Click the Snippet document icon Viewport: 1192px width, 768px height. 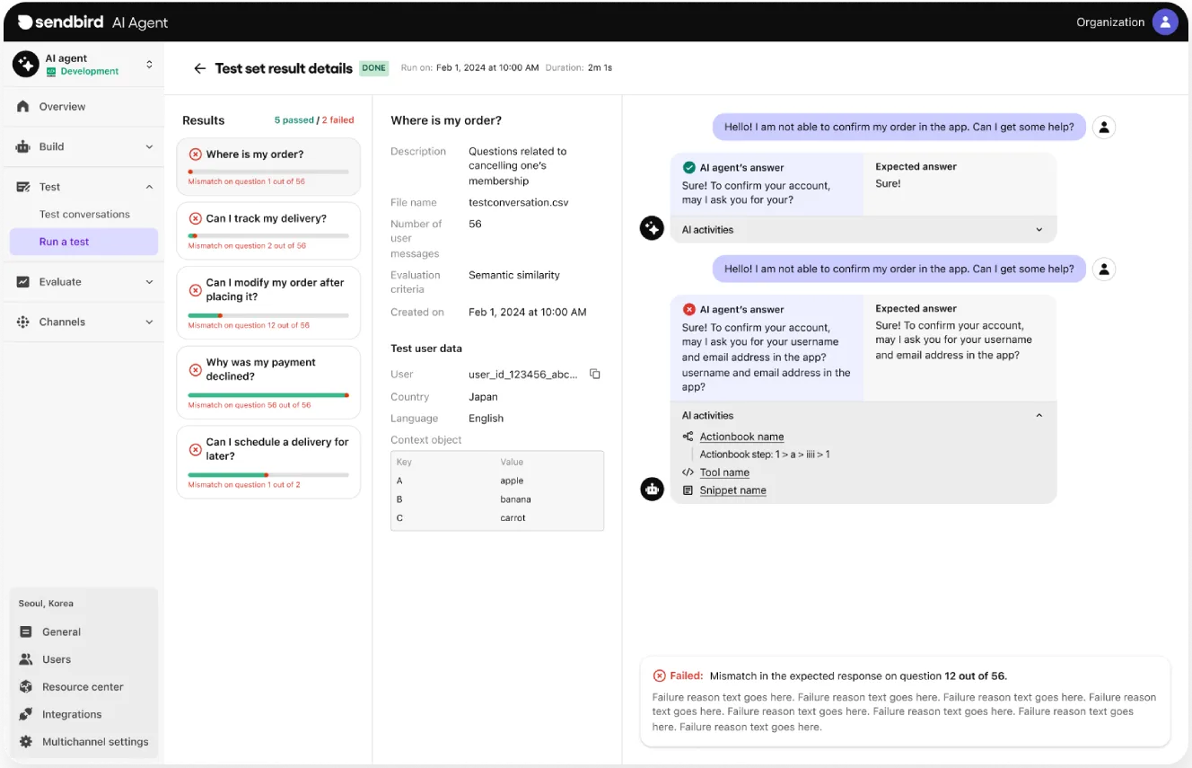pos(688,490)
